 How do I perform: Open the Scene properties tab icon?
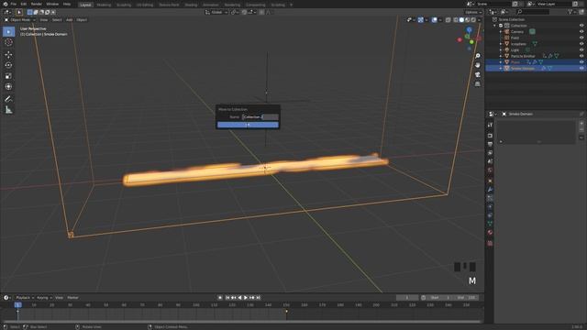490,161
